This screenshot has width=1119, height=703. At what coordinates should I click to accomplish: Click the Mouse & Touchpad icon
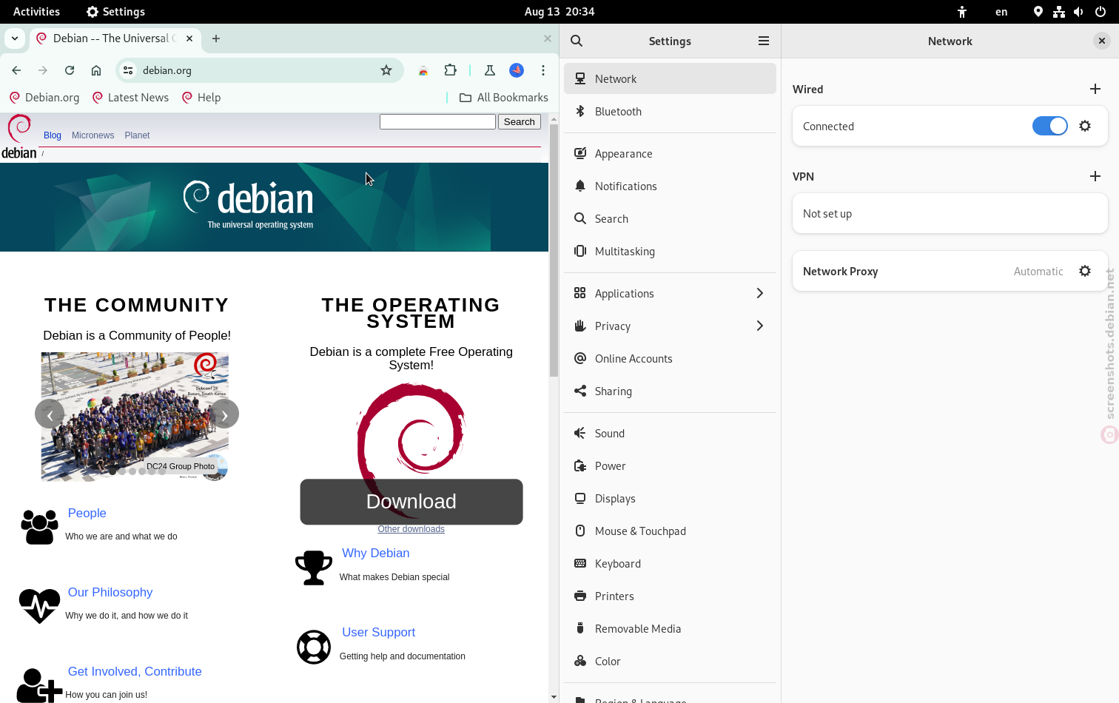pos(580,531)
